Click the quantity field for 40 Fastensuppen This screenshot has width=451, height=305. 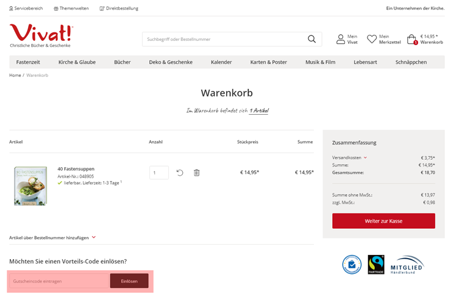click(x=159, y=173)
